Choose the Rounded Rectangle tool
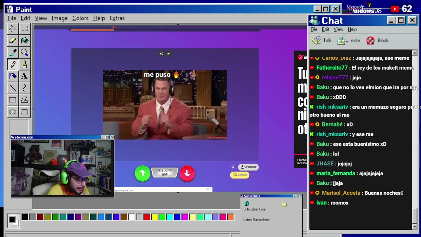The height and width of the screenshot is (237, 421). (24, 112)
